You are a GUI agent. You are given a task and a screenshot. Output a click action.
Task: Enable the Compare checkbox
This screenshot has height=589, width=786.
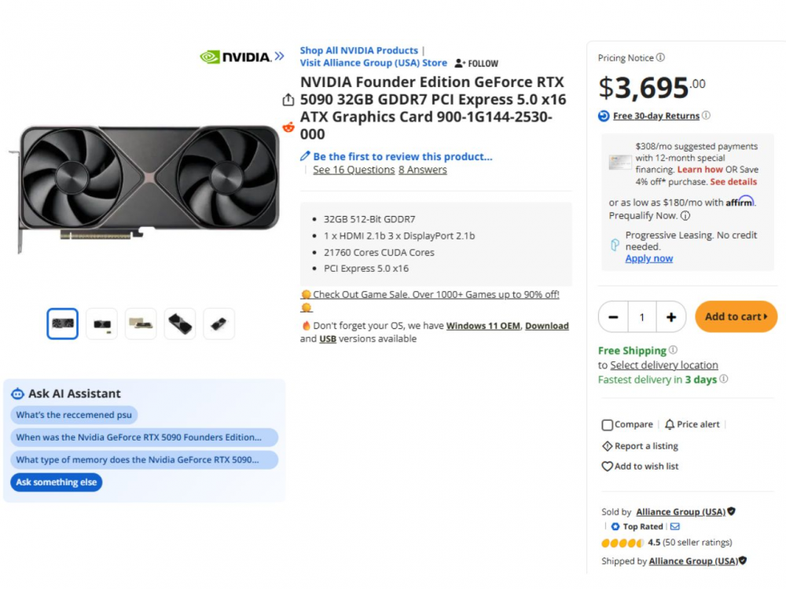608,425
